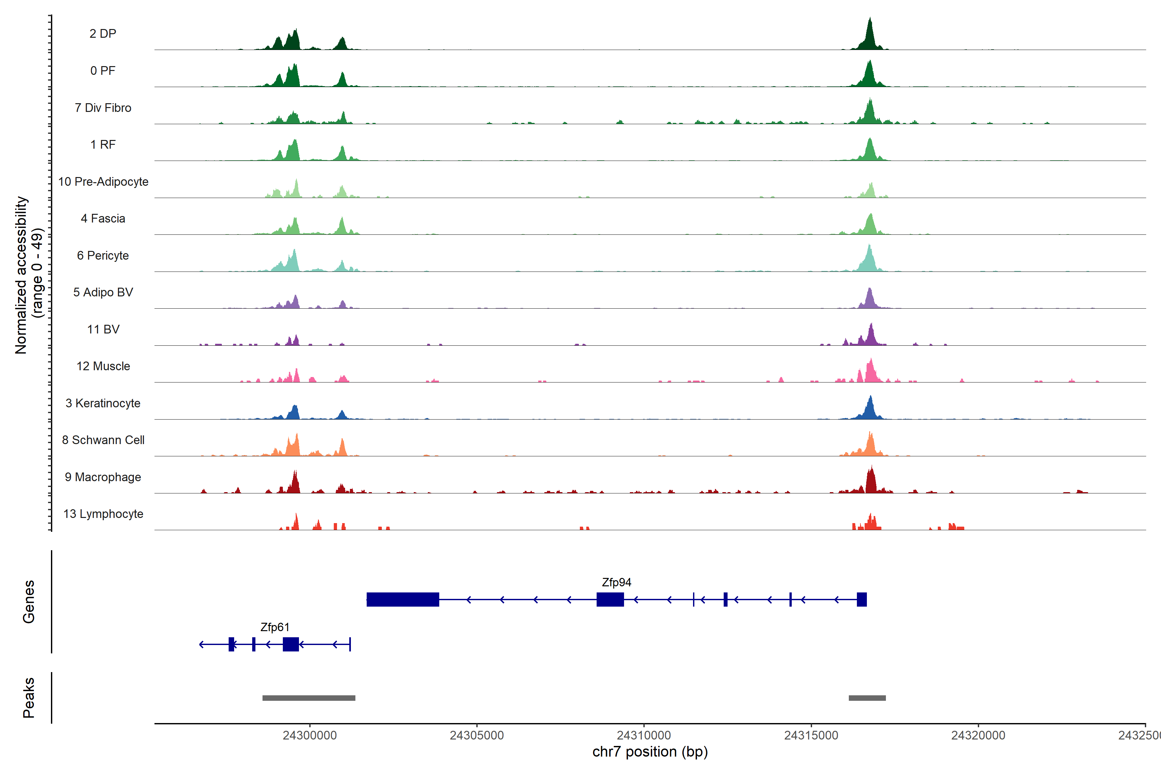This screenshot has width=1161, height=774.
Task: Click the large Zfp94 exon block
Action: point(403,599)
